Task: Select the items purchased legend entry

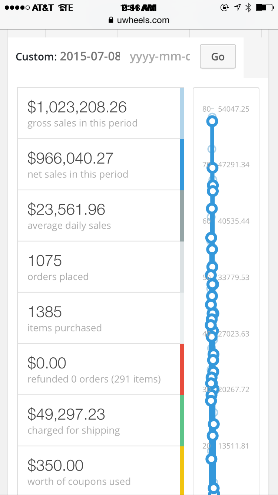Action: pos(99,318)
